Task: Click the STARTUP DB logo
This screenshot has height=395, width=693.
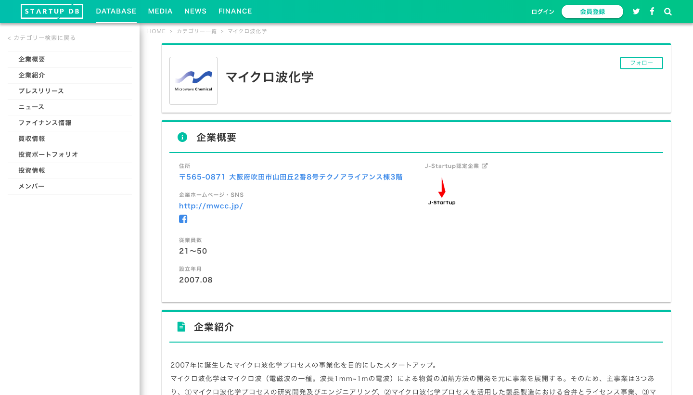Action: tap(52, 11)
